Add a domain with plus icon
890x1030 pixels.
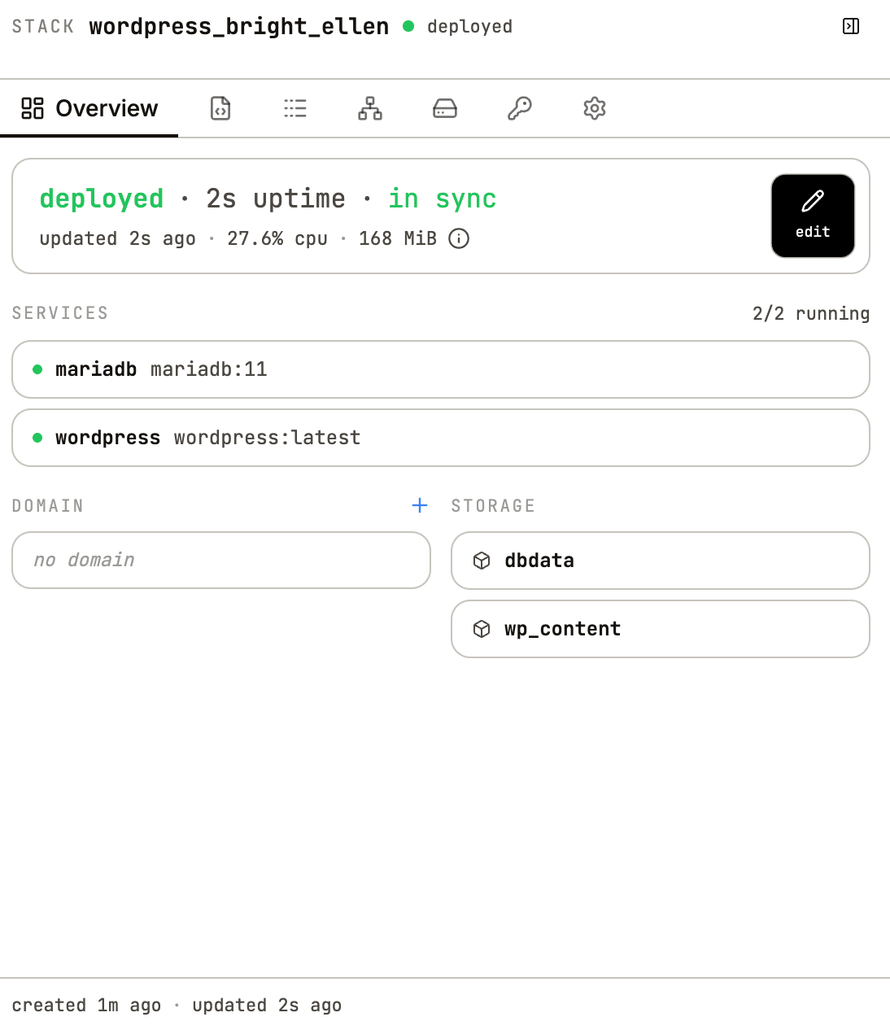(x=420, y=505)
